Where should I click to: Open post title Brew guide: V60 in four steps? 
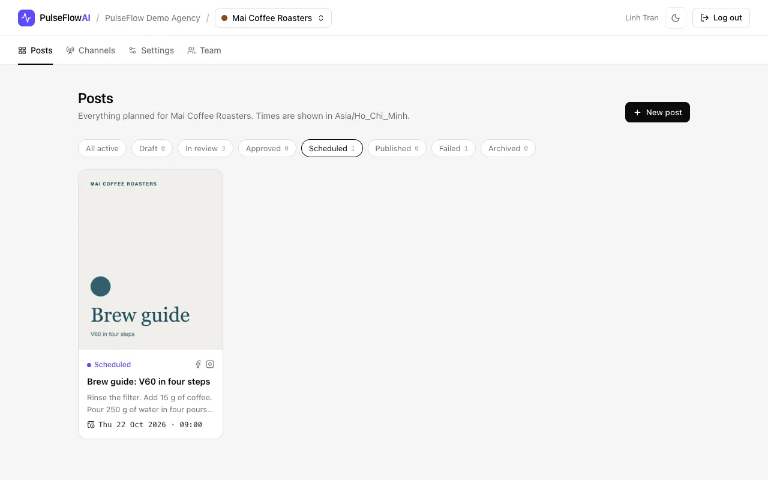click(x=149, y=382)
